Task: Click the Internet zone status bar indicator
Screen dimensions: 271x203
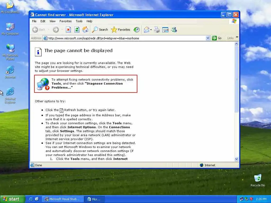Action: [207, 165]
